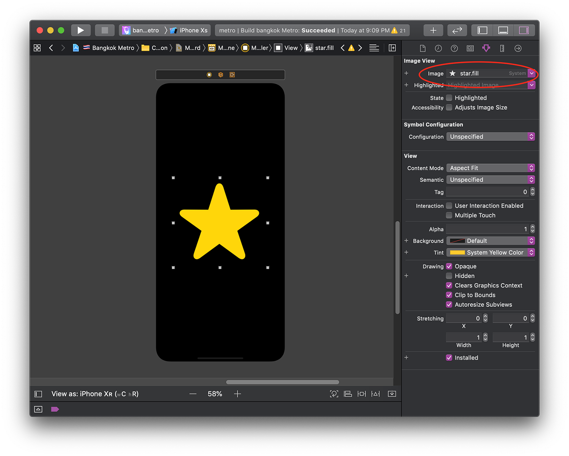The width and height of the screenshot is (569, 456).
Task: Open the Highlighted image dropdown
Action: click(x=531, y=85)
